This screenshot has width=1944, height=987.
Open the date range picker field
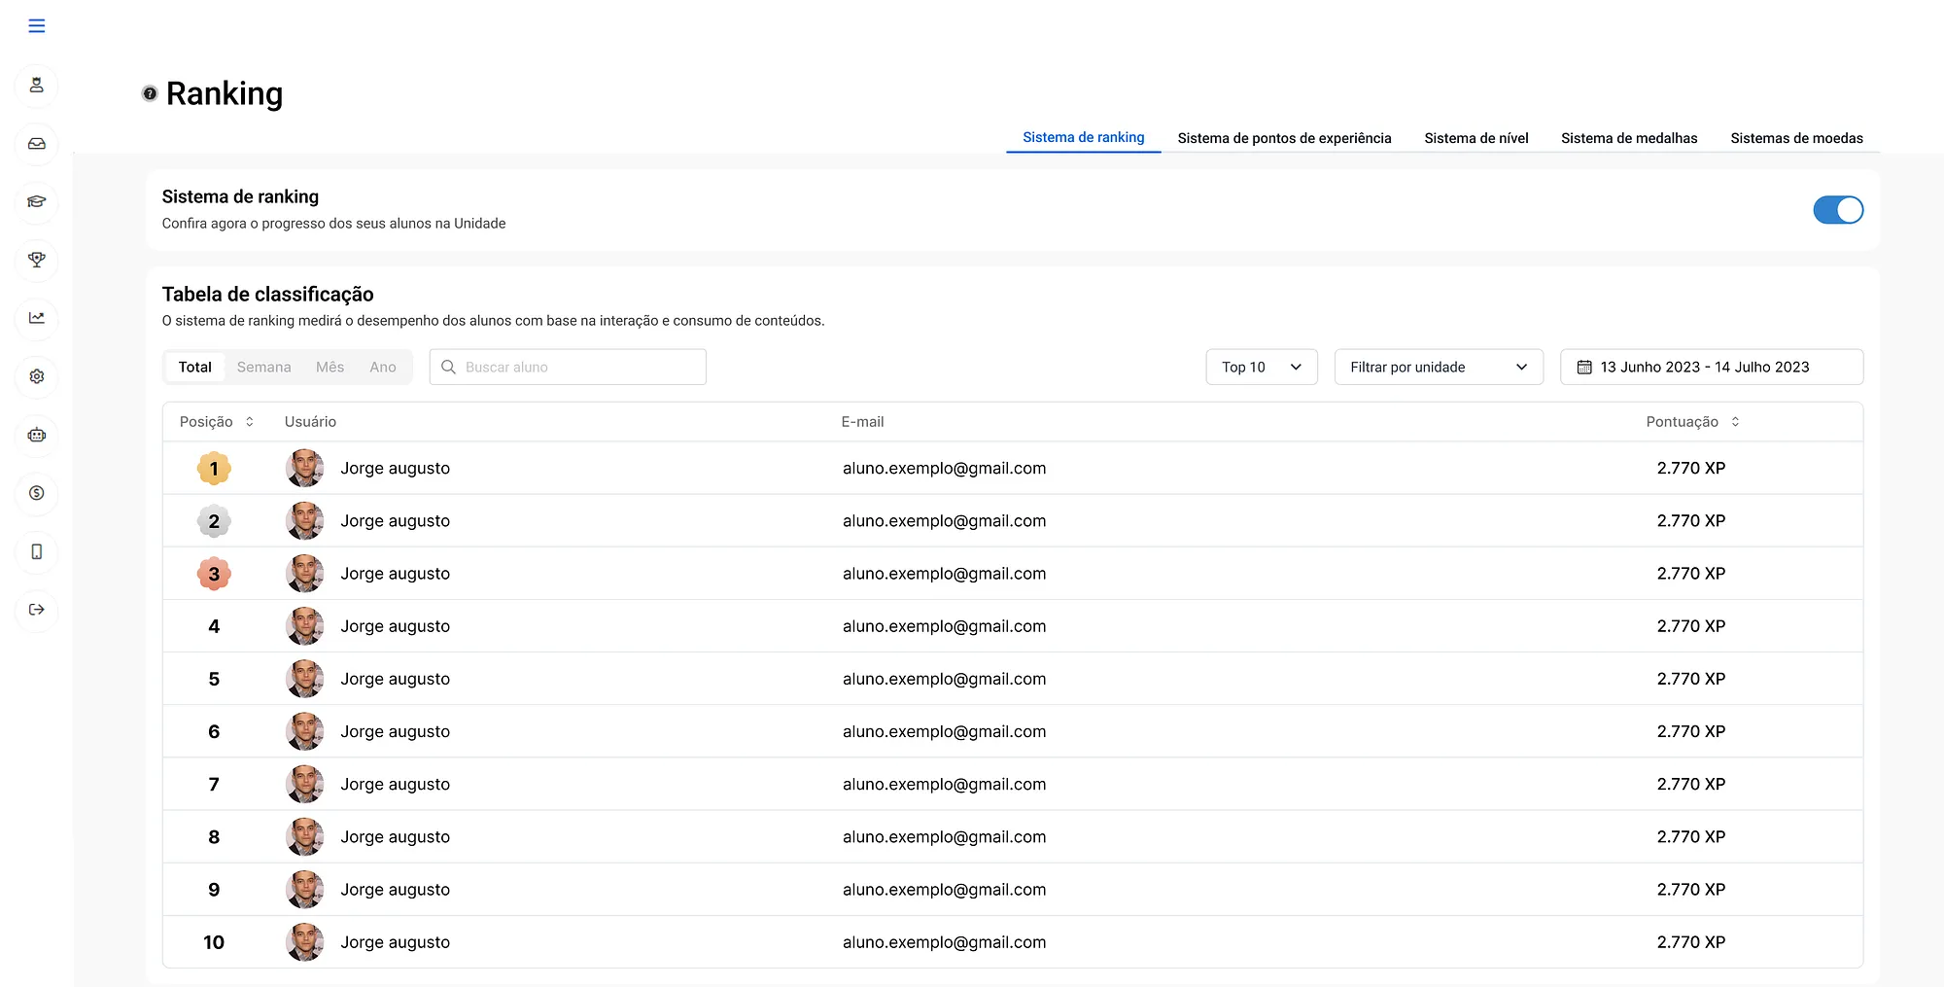1711,368
